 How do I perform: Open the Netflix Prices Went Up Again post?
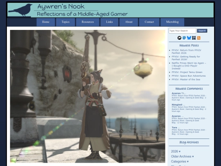(x=189, y=66)
